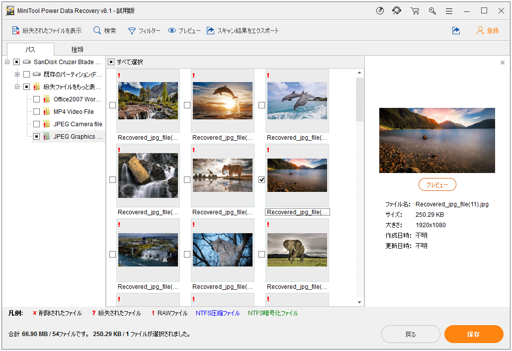This screenshot has height=351, width=512.
Task: Collapse the 紛失ファイルをもっと表示 folder node
Action: [17, 87]
